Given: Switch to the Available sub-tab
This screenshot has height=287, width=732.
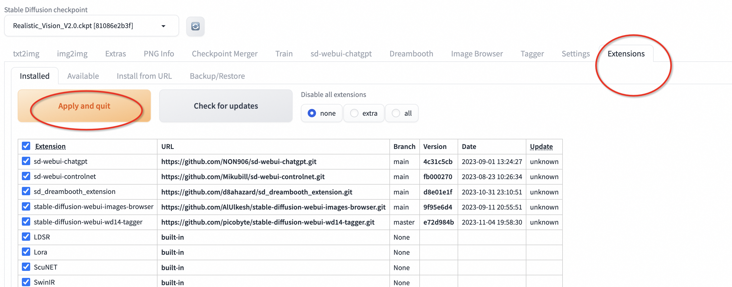Looking at the screenshot, I should [83, 76].
